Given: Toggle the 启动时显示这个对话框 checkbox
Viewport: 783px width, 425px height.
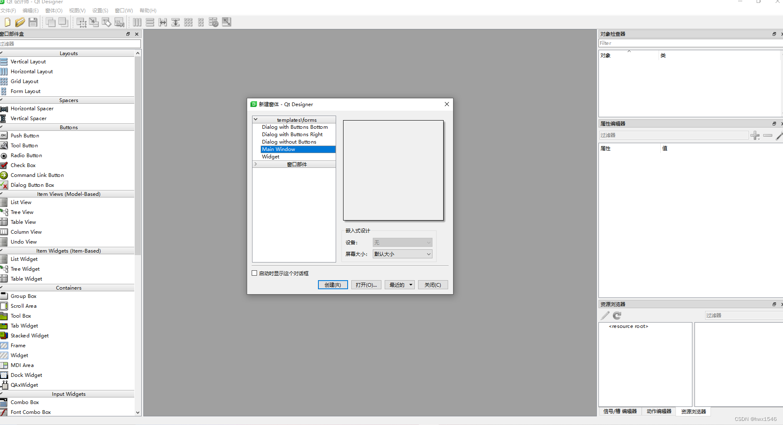Looking at the screenshot, I should [x=254, y=273].
